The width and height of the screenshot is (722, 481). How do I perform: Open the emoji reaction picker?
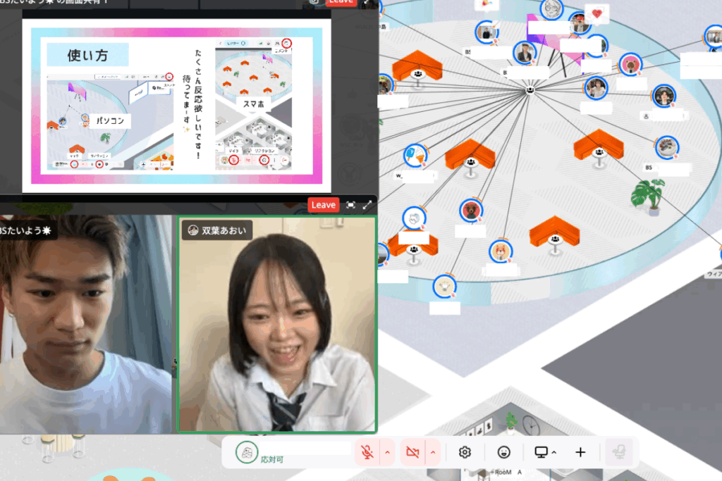503,453
